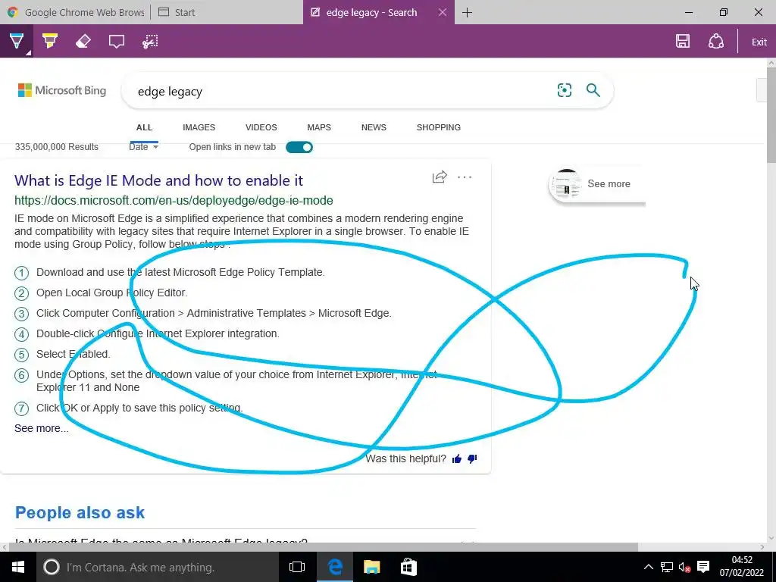Click the Cortana search box
776x582 pixels.
158,567
